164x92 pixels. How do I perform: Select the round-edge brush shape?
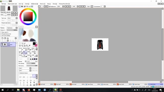coord(33,59)
